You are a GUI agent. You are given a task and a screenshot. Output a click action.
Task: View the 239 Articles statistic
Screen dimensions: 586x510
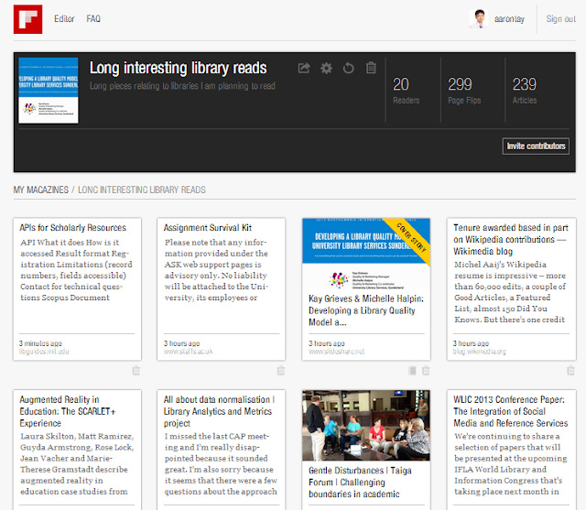point(525,90)
